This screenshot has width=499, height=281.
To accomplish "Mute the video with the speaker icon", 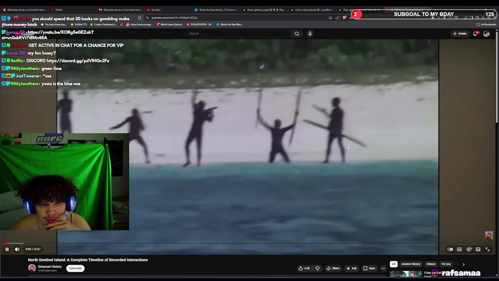I will coord(17,249).
